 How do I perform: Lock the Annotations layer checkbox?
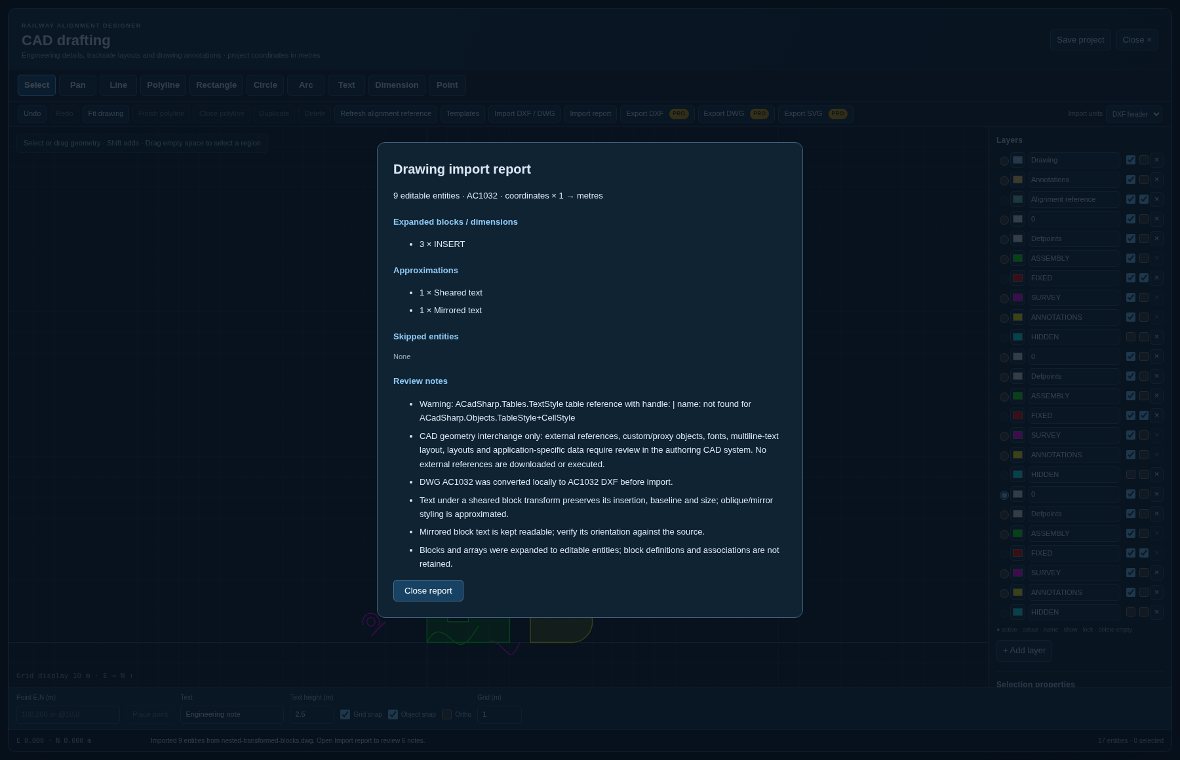coord(1144,180)
